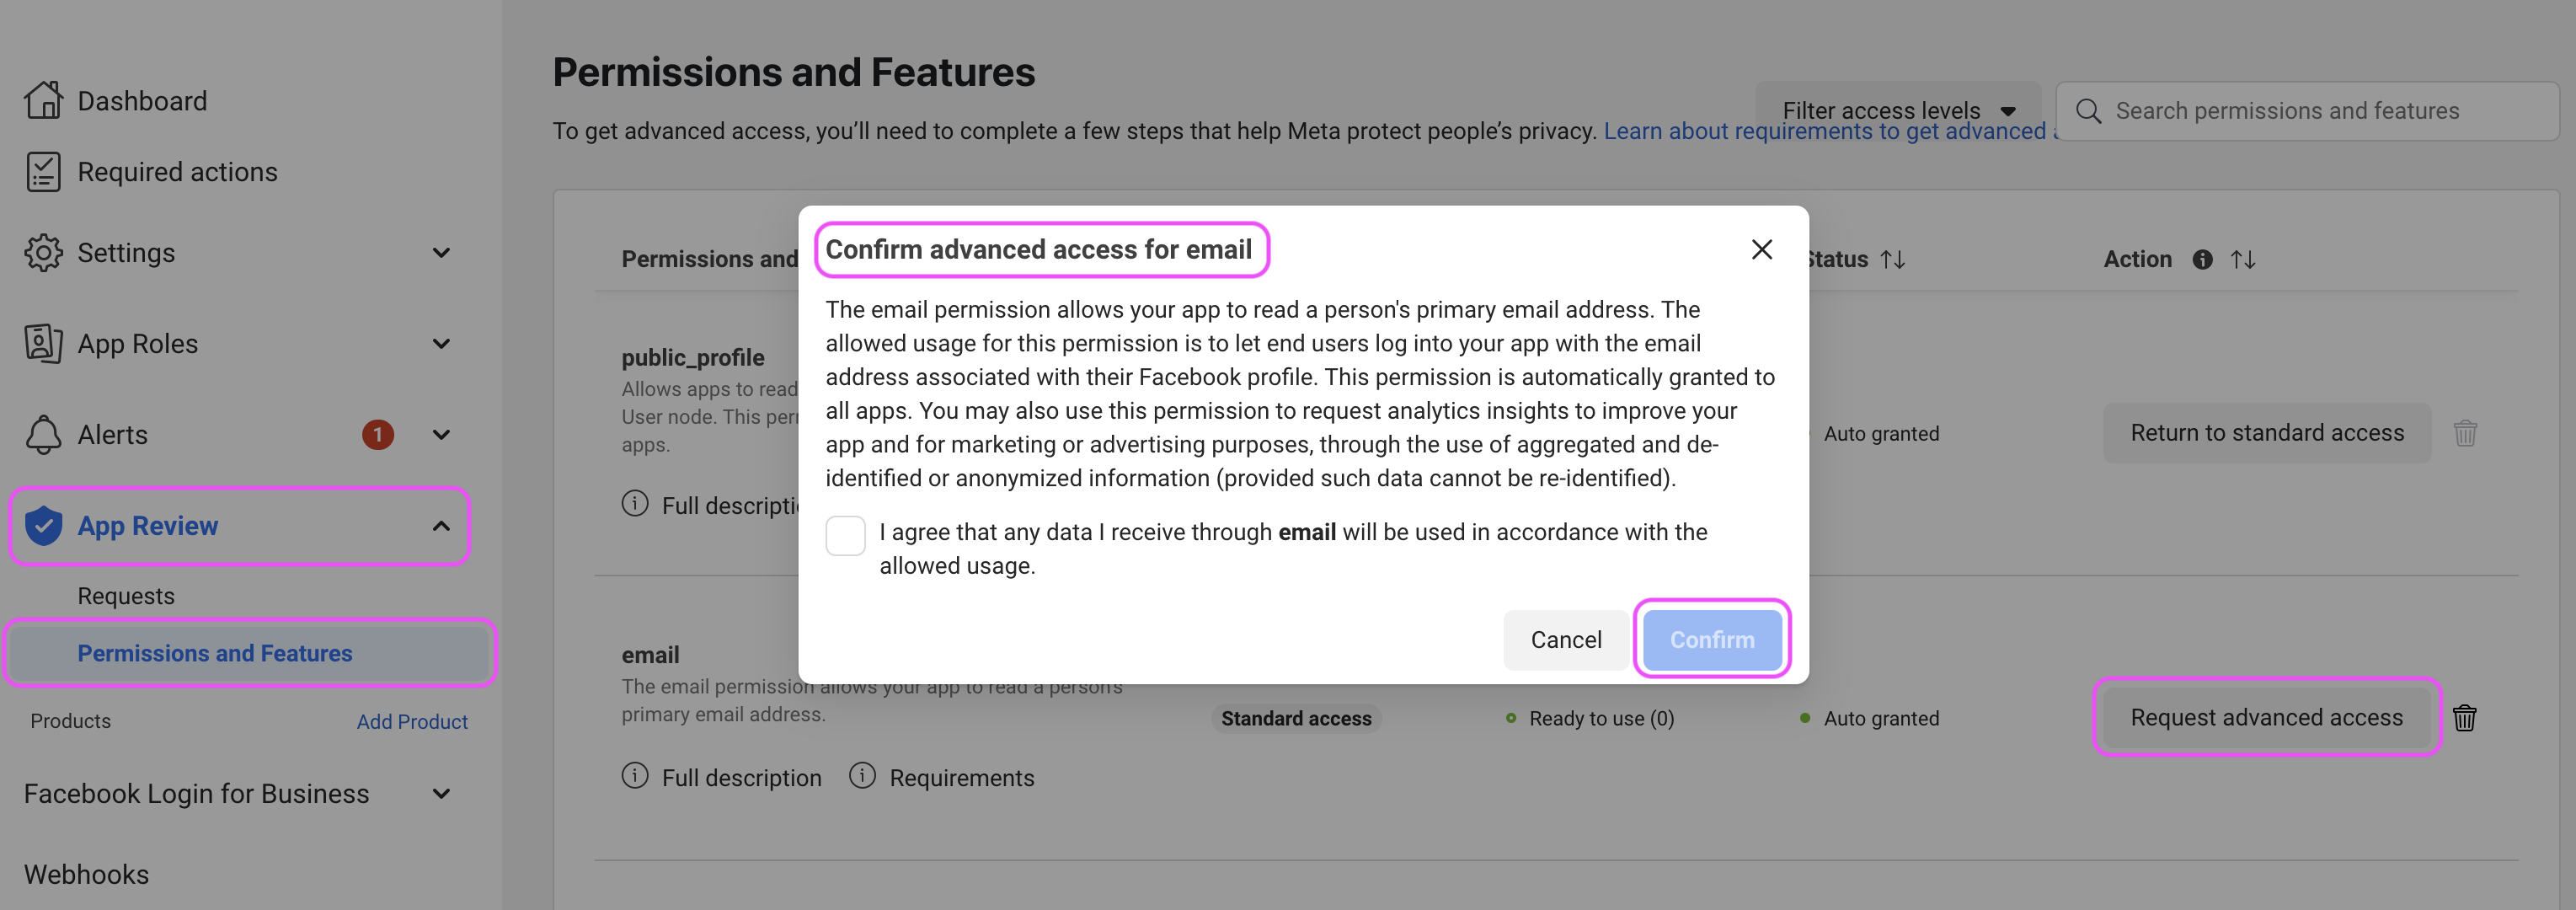
Task: Click the trash icon next to email permission
Action: coord(2465,717)
